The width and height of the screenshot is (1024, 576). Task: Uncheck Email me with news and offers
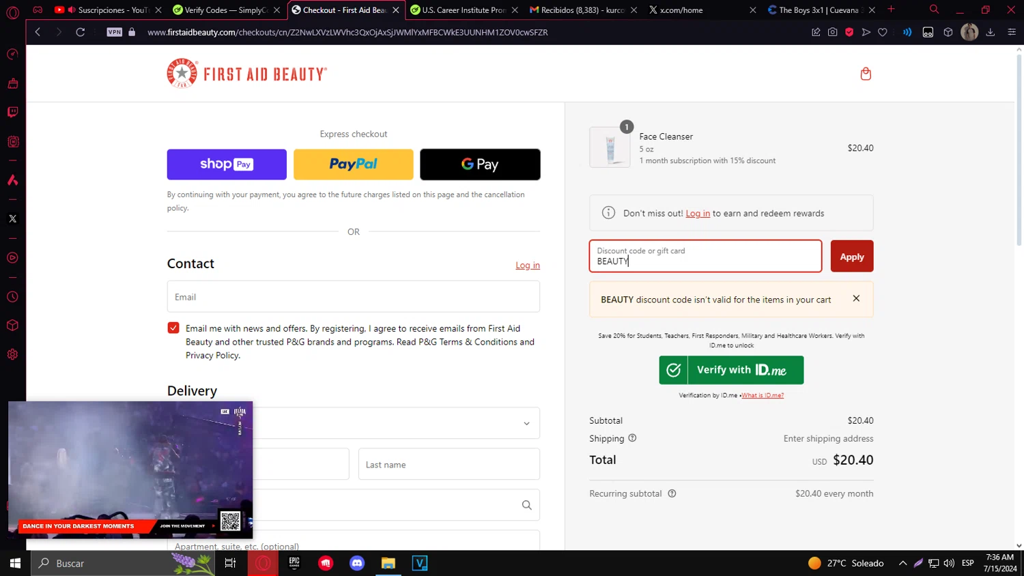[173, 328]
